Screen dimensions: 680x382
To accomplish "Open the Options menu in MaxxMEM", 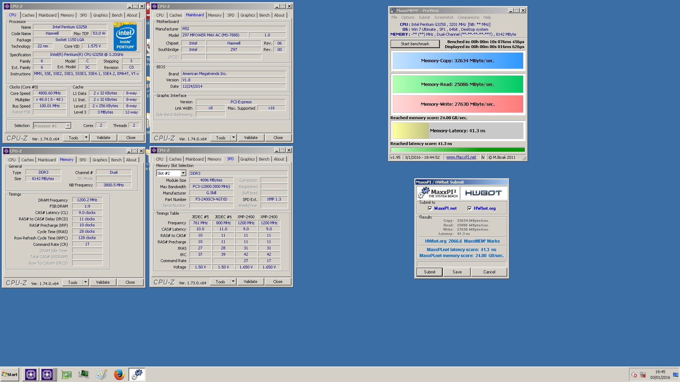I will coord(408,17).
